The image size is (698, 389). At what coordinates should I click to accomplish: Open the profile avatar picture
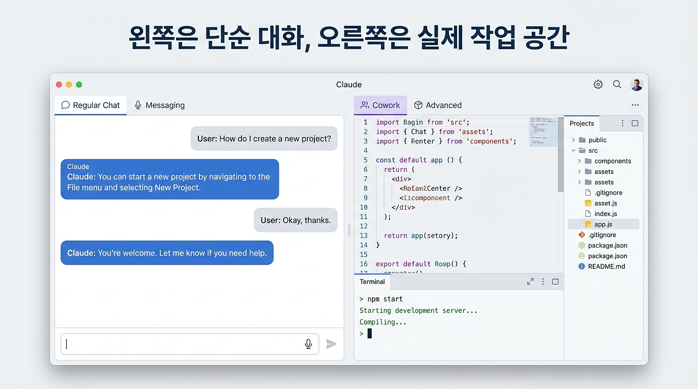[636, 85]
